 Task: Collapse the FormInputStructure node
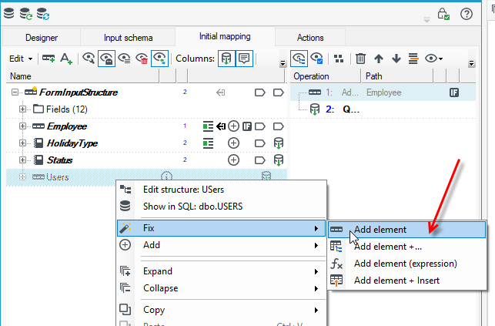(15, 92)
